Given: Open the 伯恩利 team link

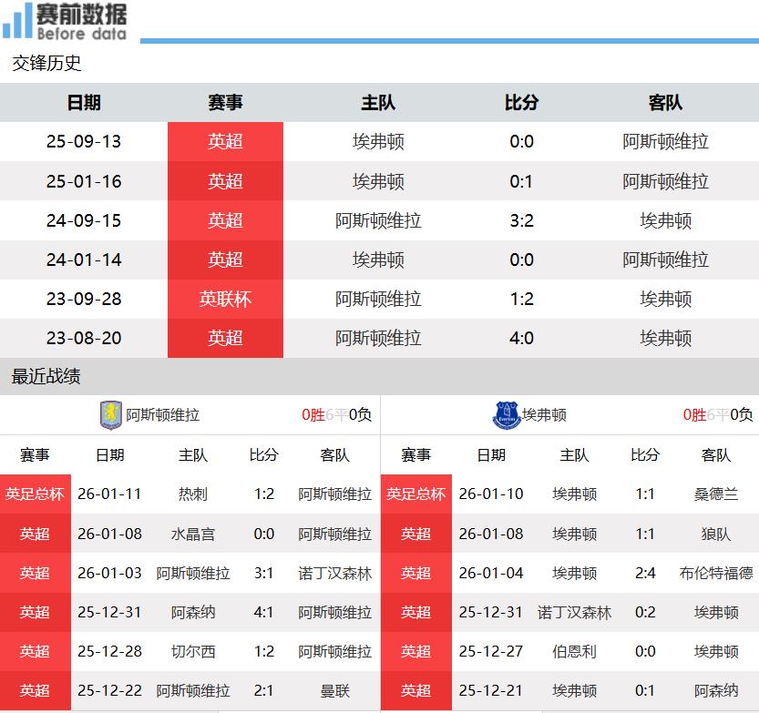Looking at the screenshot, I should coord(574,652).
